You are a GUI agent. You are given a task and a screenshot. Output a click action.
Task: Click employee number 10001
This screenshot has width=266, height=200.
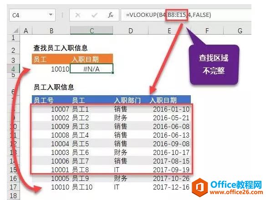point(60,169)
